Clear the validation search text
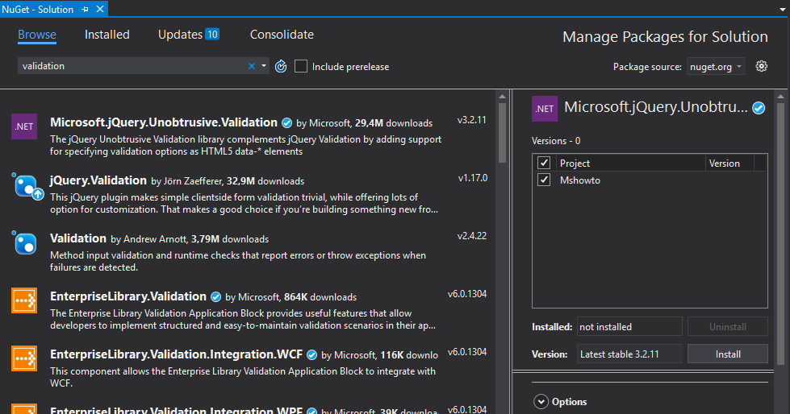Viewport: 790px width, 414px height. coord(252,66)
